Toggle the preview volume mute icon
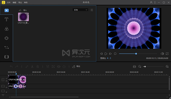The image size is (171, 99). pyautogui.click(x=162, y=54)
